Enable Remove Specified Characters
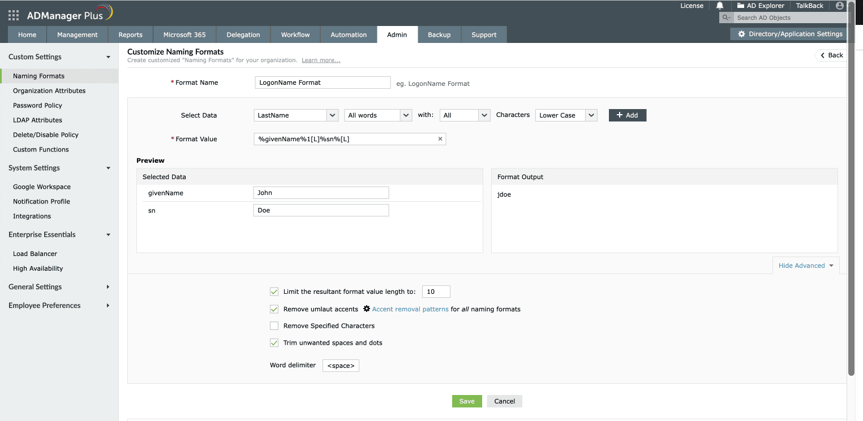The width and height of the screenshot is (863, 421). (x=274, y=325)
